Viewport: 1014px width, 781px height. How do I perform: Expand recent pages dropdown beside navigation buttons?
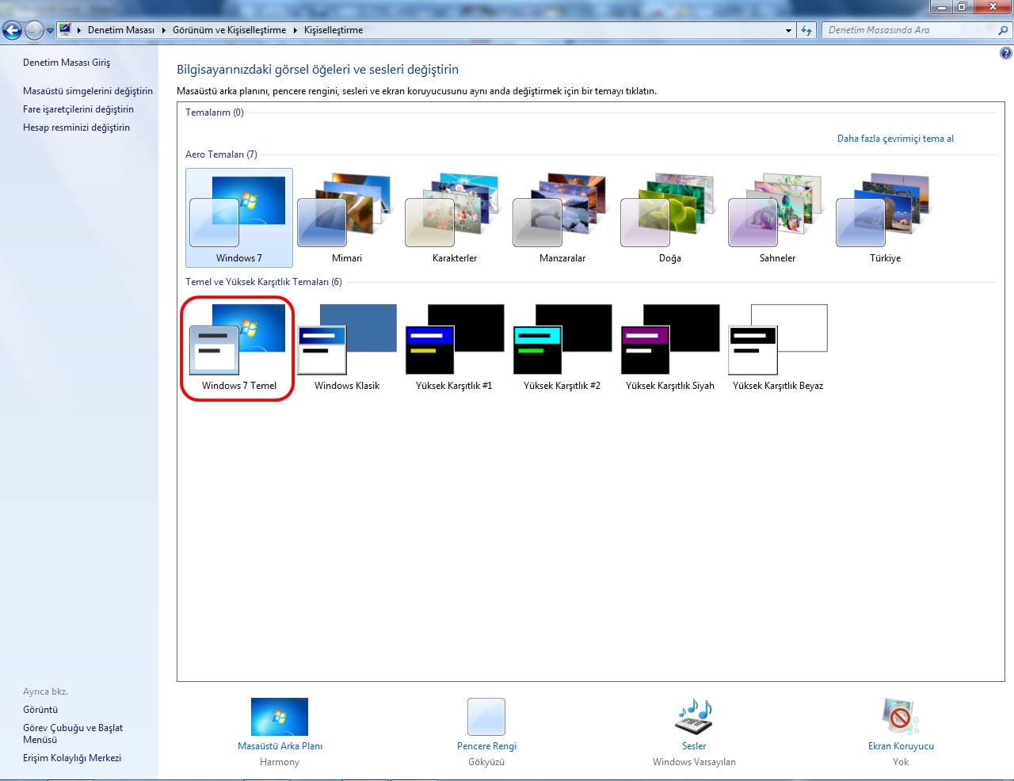tap(50, 31)
